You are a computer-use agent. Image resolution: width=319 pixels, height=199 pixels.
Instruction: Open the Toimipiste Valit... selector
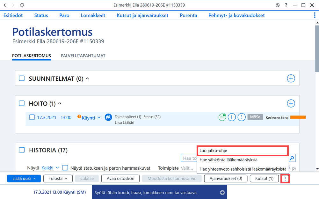pos(187,168)
